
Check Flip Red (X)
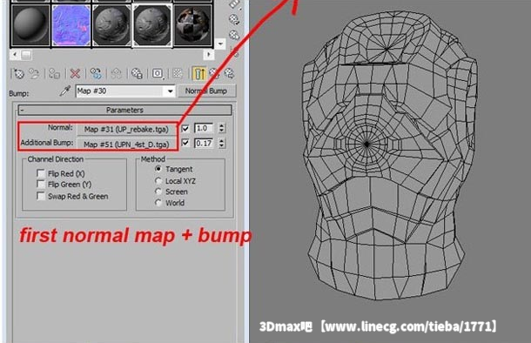(x=41, y=173)
